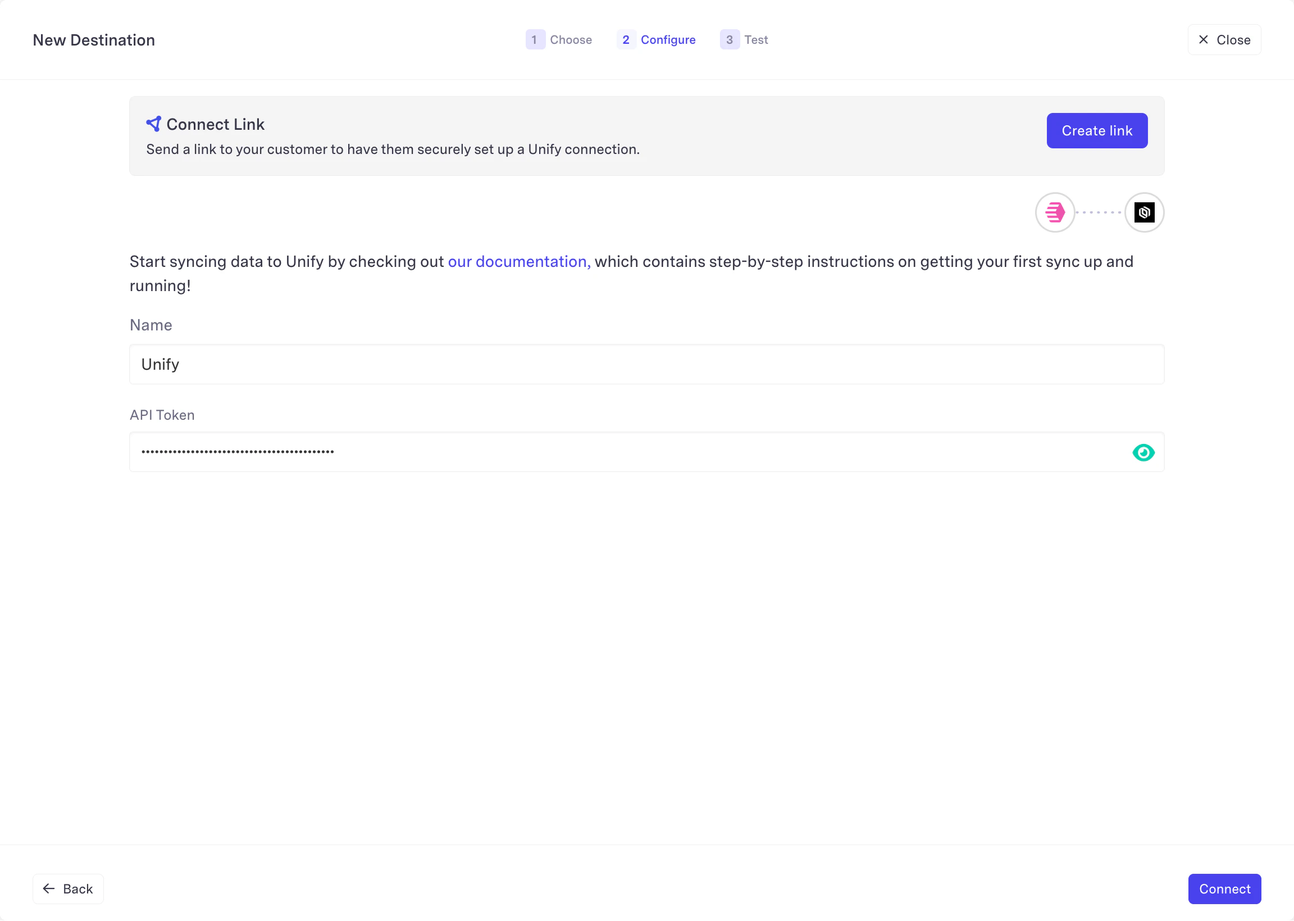1294x921 pixels.
Task: Go back using the Back button
Action: pos(68,888)
